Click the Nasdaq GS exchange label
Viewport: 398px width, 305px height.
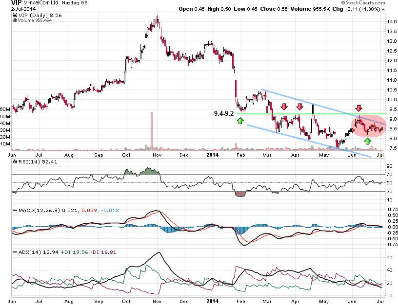pyautogui.click(x=75, y=3)
